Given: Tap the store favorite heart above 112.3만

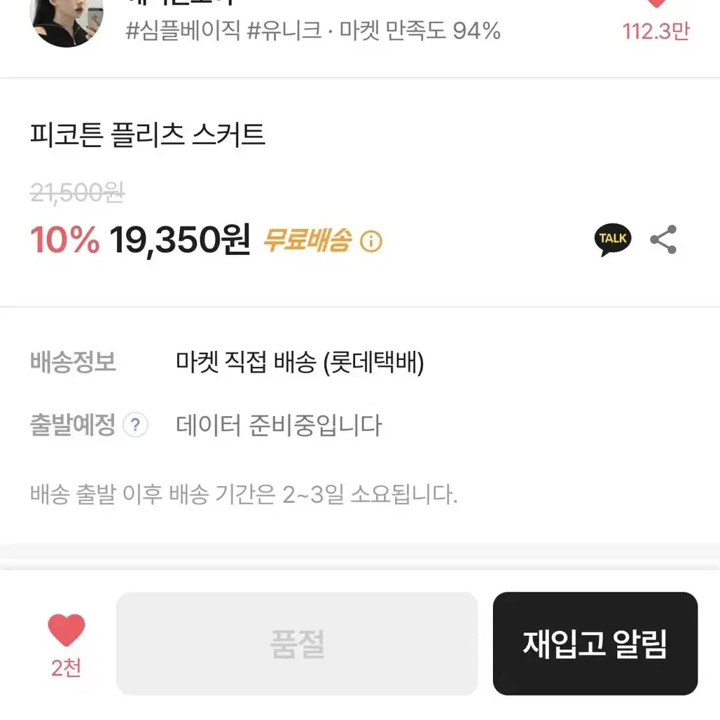Looking at the screenshot, I should 656,3.
